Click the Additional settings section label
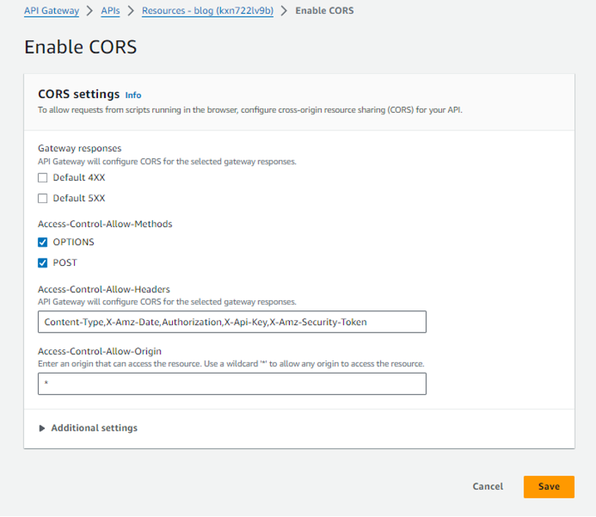The height and width of the screenshot is (517, 596). [x=94, y=428]
